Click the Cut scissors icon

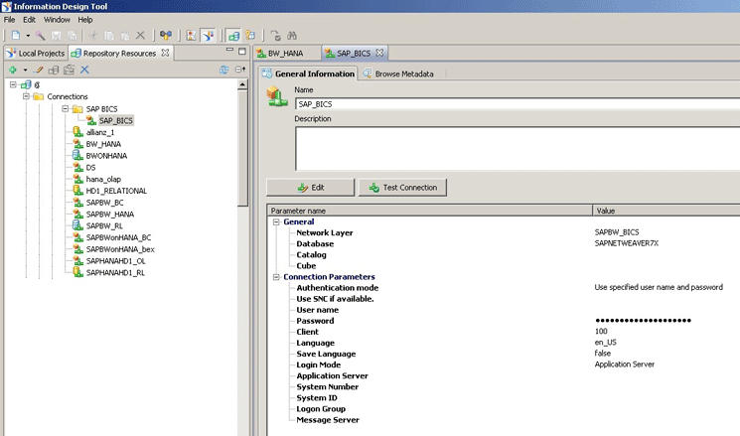(x=93, y=36)
